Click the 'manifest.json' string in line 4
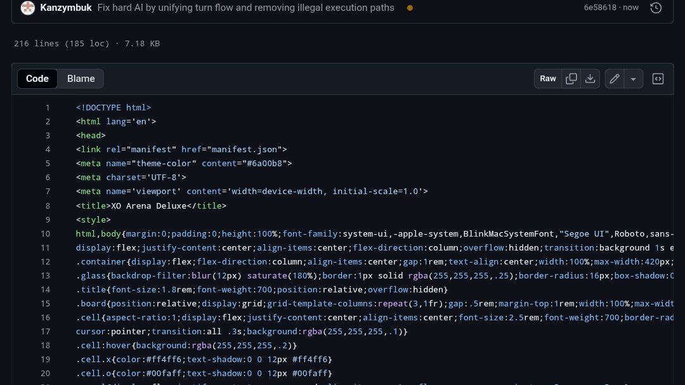The image size is (685, 385). click(244, 150)
